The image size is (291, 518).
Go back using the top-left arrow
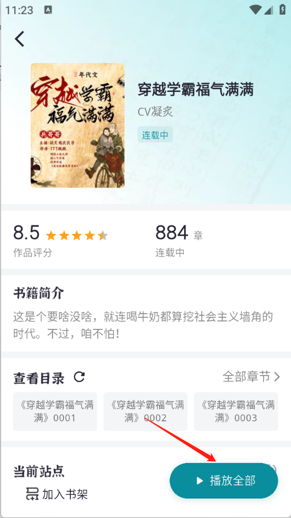[x=19, y=39]
